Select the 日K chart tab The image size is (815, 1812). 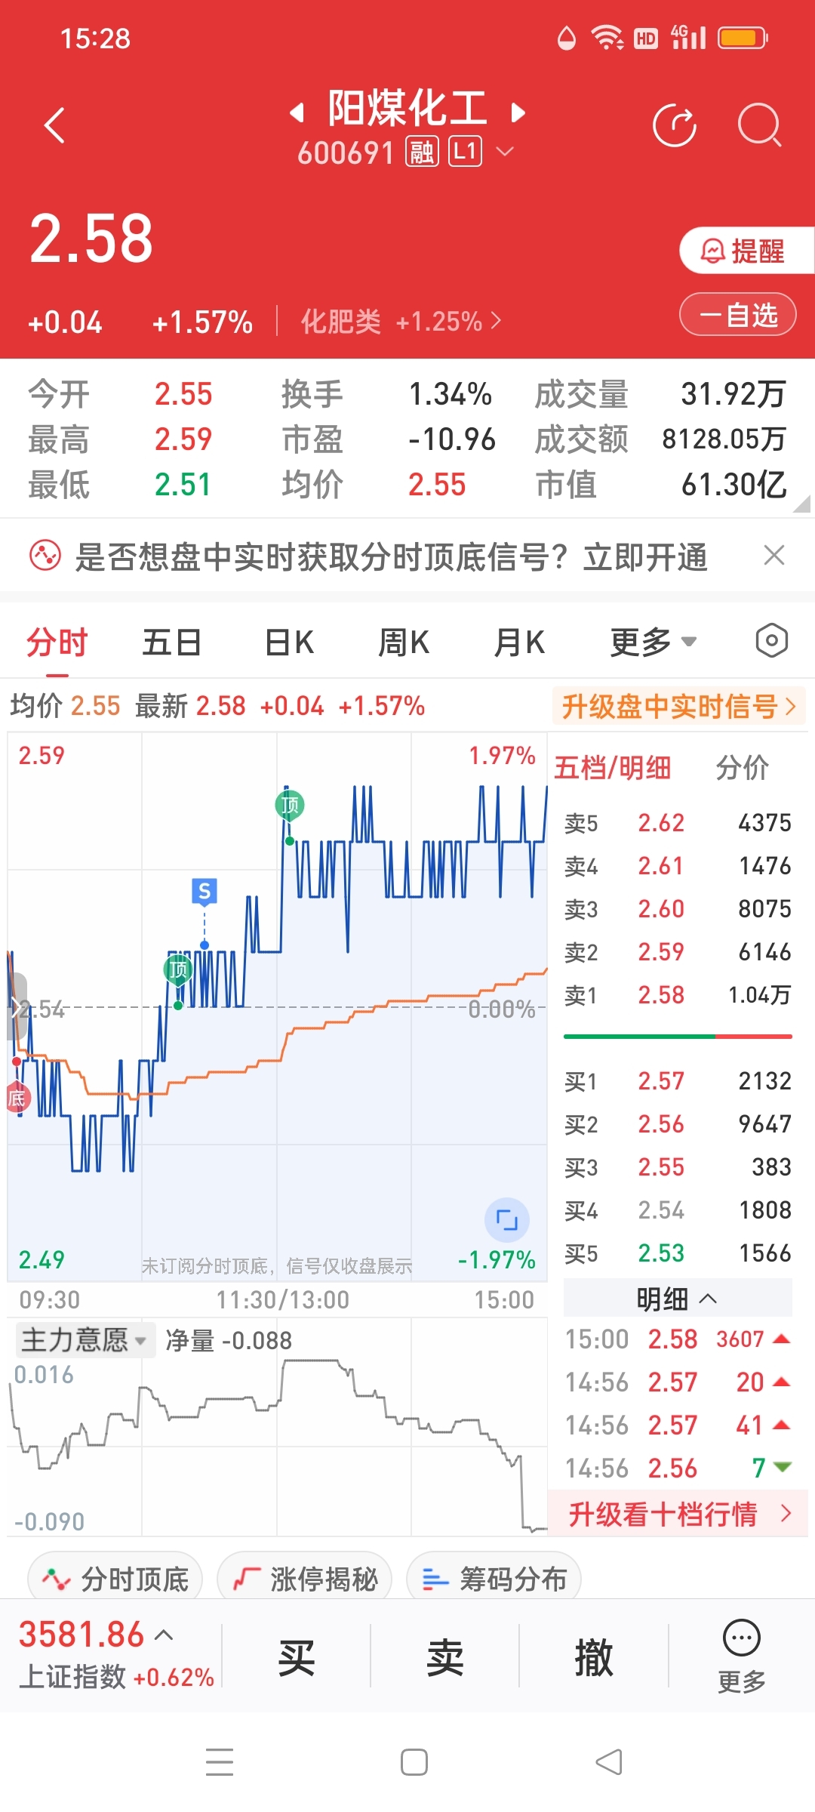click(x=289, y=643)
